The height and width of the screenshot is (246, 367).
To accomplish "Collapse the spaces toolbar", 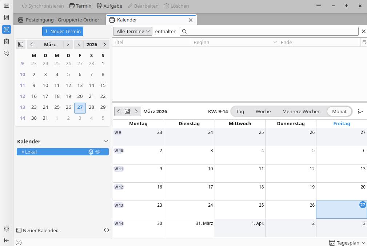I will (6, 240).
